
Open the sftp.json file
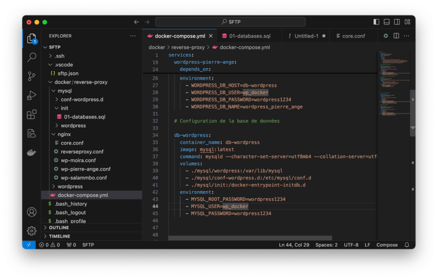pyautogui.click(x=92, y=73)
